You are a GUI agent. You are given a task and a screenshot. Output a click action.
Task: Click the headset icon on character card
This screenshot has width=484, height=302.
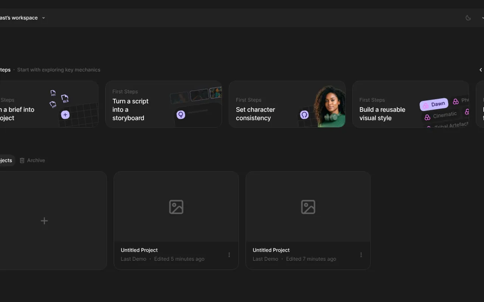pyautogui.click(x=304, y=115)
